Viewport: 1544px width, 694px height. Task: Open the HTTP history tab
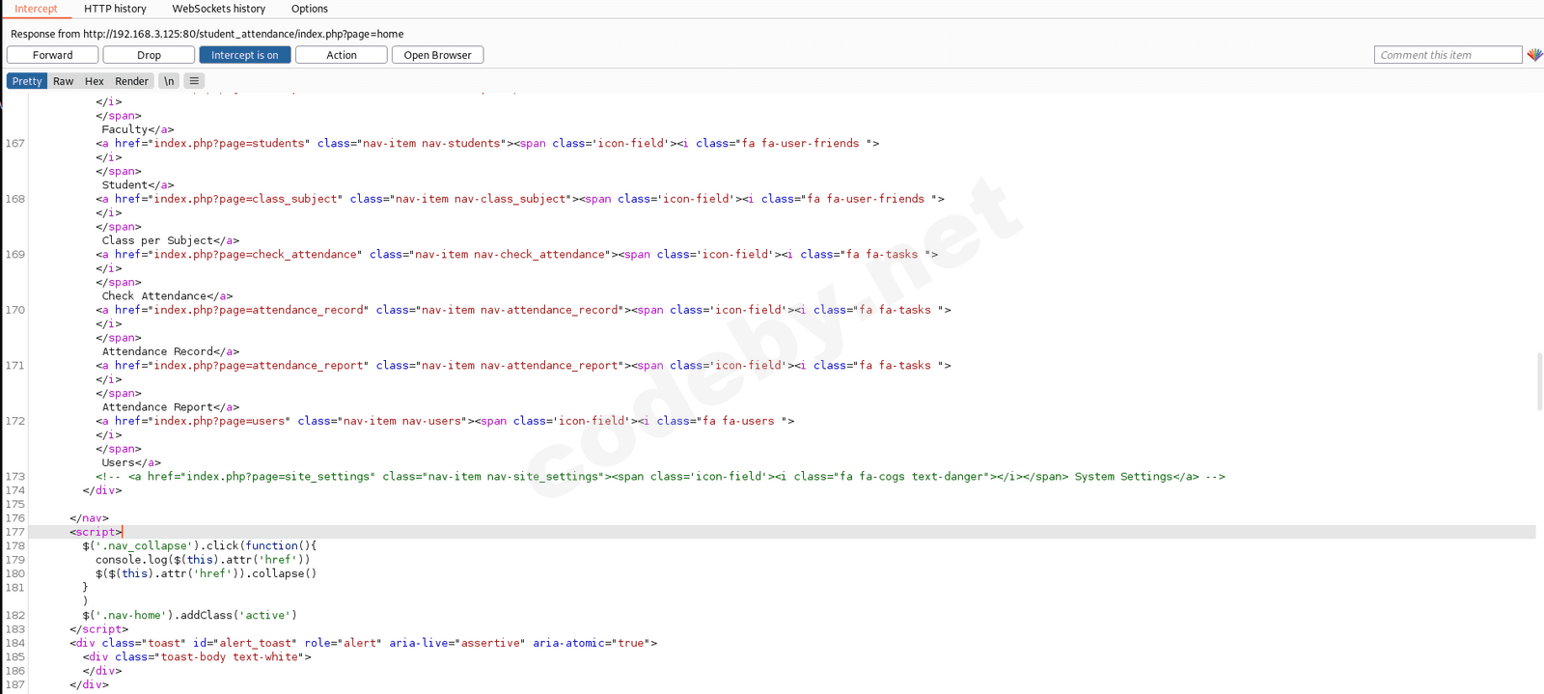[x=115, y=9]
